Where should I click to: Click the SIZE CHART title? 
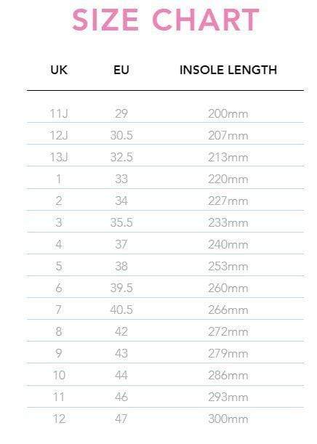point(166,20)
